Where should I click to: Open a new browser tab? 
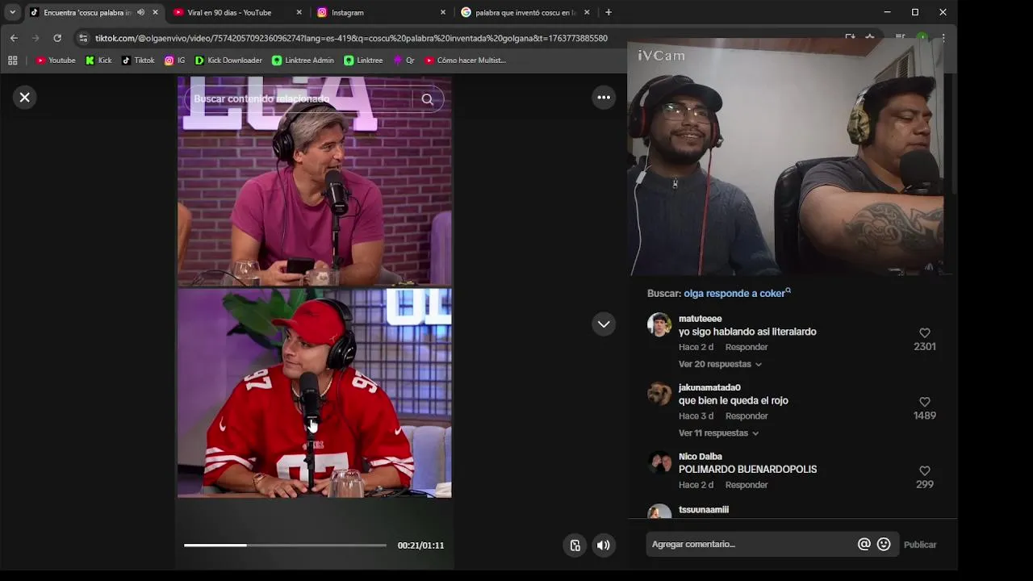pos(609,12)
